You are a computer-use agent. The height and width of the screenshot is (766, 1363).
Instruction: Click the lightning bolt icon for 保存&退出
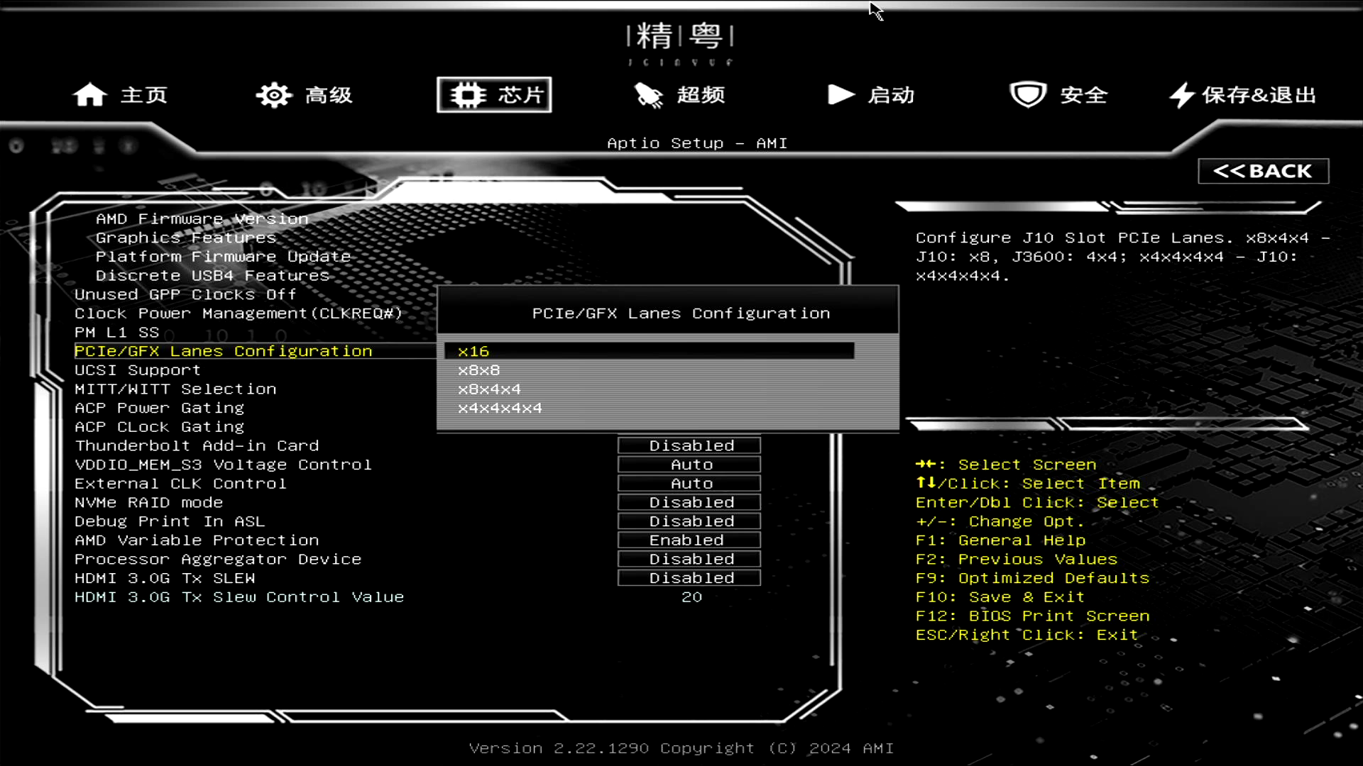pyautogui.click(x=1181, y=95)
